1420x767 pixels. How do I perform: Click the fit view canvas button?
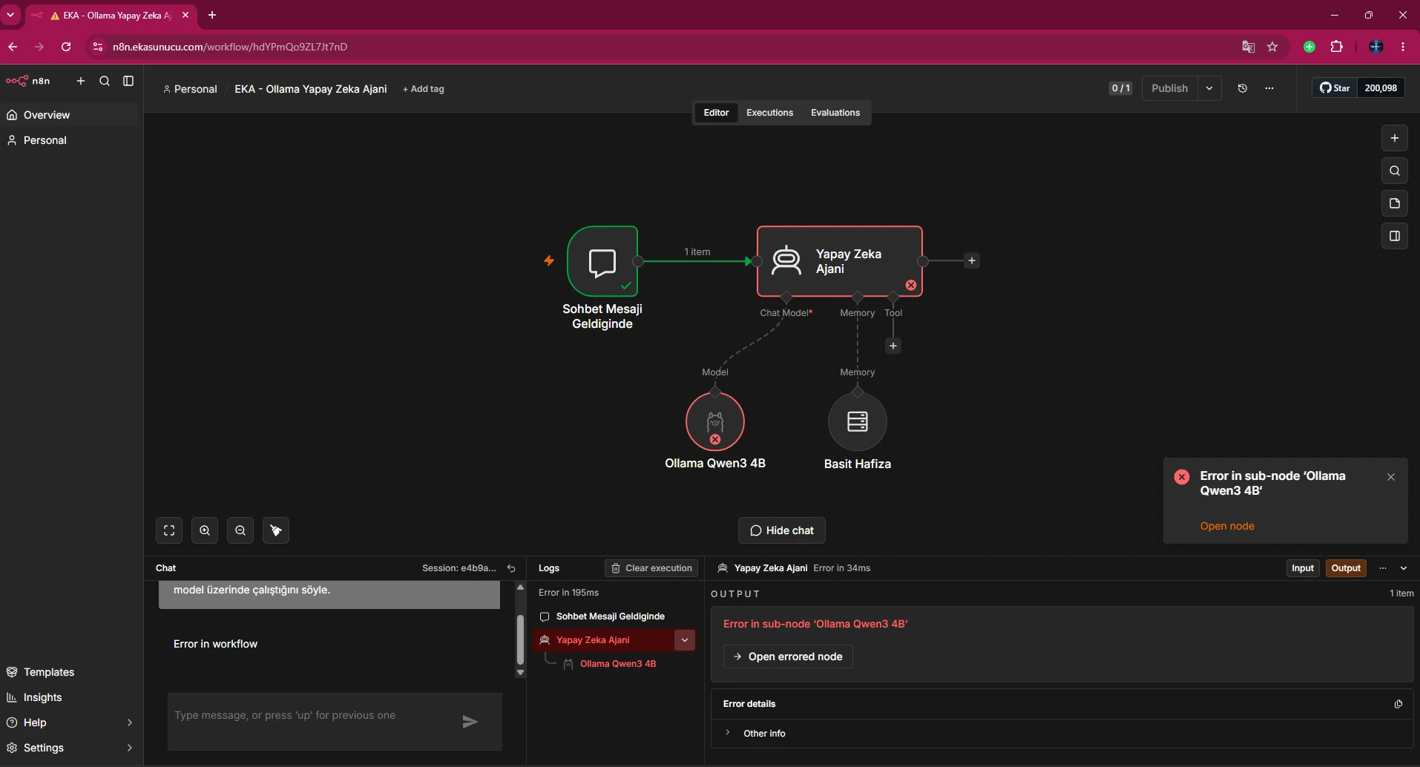[169, 530]
